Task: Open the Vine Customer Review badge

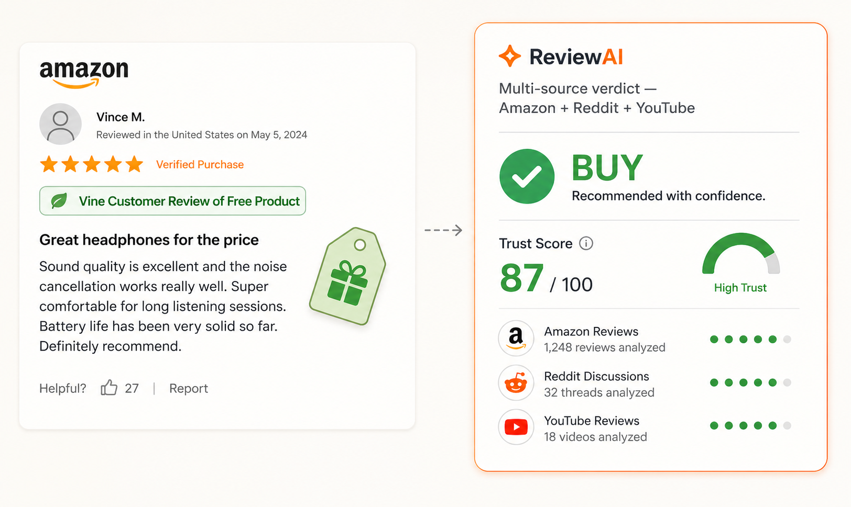Action: tap(172, 201)
